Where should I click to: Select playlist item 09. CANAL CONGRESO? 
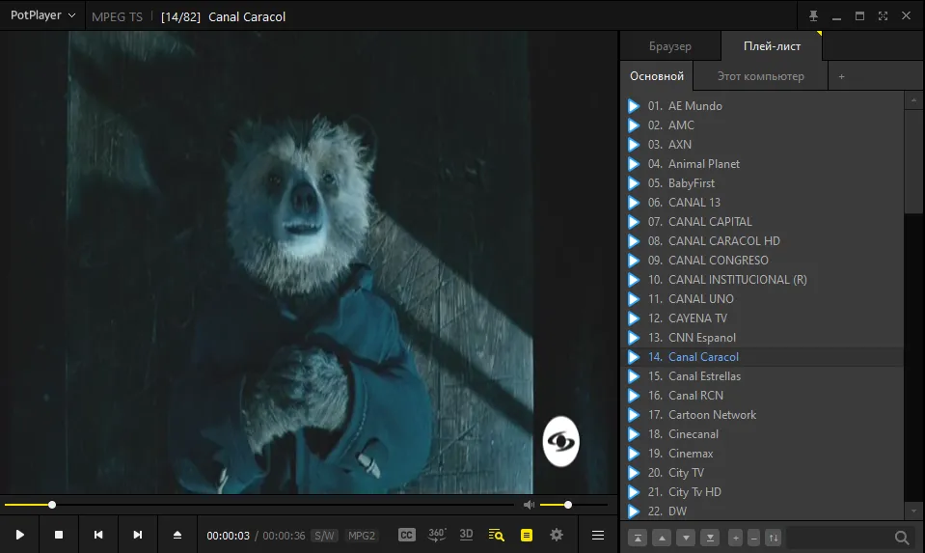(762, 261)
